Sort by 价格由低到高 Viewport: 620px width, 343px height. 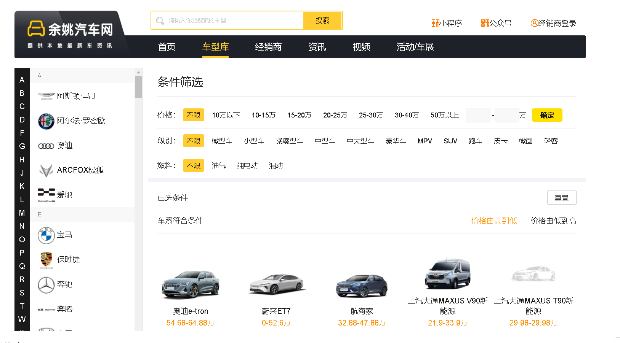coord(553,221)
